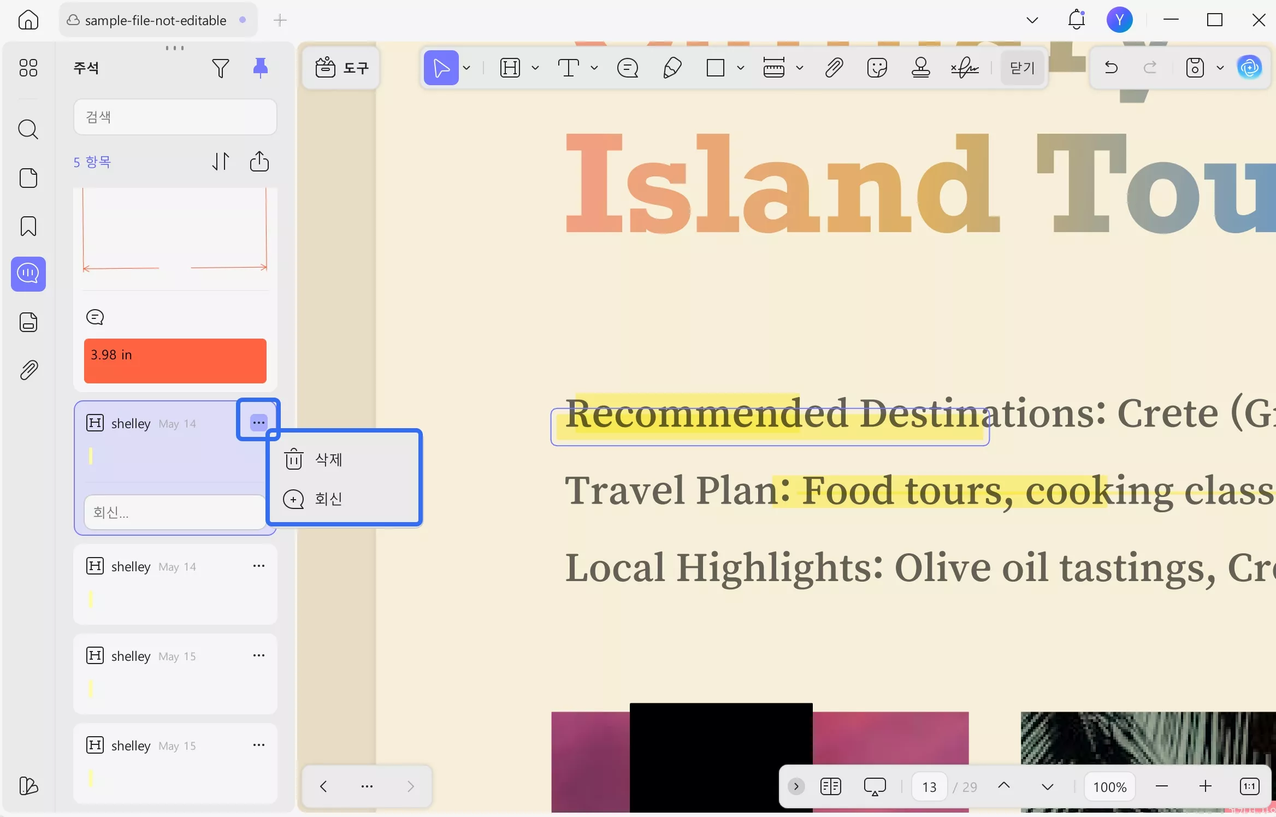Screen dimensions: 1276x817
Task: Click the 검색 search field
Action: (x=175, y=117)
